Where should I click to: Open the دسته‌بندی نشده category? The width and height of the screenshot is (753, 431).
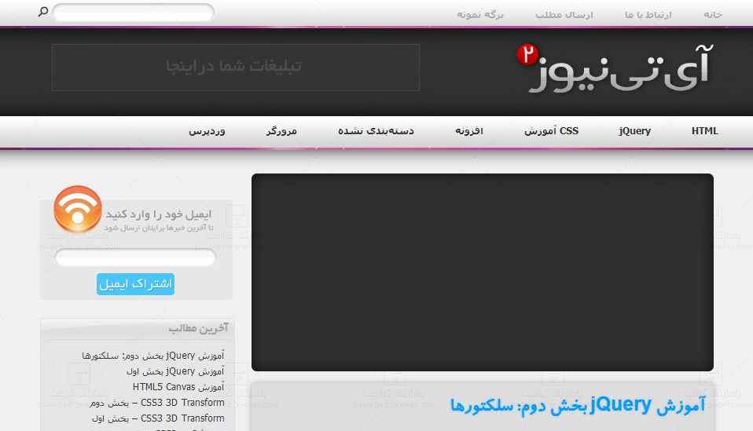[x=376, y=131]
